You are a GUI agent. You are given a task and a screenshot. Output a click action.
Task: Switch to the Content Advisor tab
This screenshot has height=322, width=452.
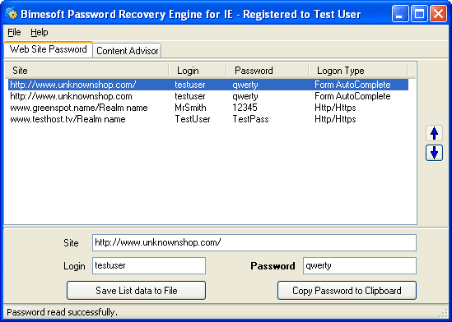point(127,51)
